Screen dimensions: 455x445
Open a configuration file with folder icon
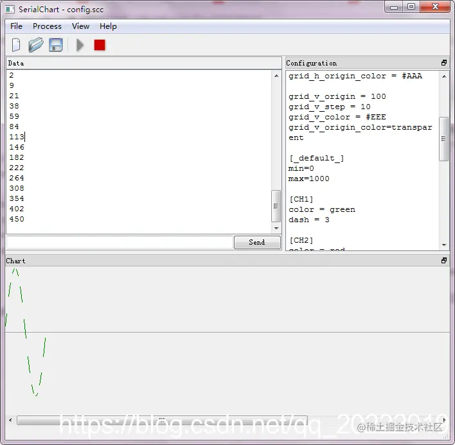click(x=36, y=45)
